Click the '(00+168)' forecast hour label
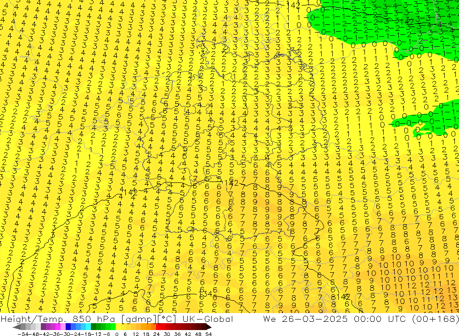The height and width of the screenshot is (336, 459). pos(435,319)
